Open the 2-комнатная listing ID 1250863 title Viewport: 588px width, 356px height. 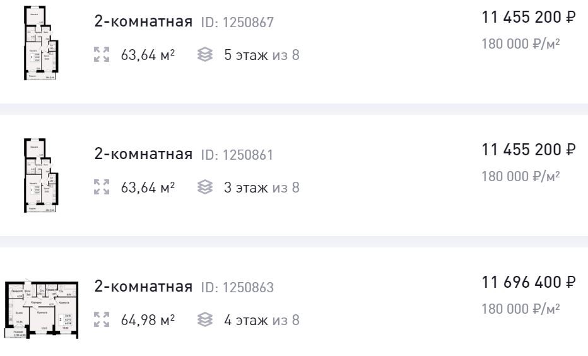tap(143, 286)
